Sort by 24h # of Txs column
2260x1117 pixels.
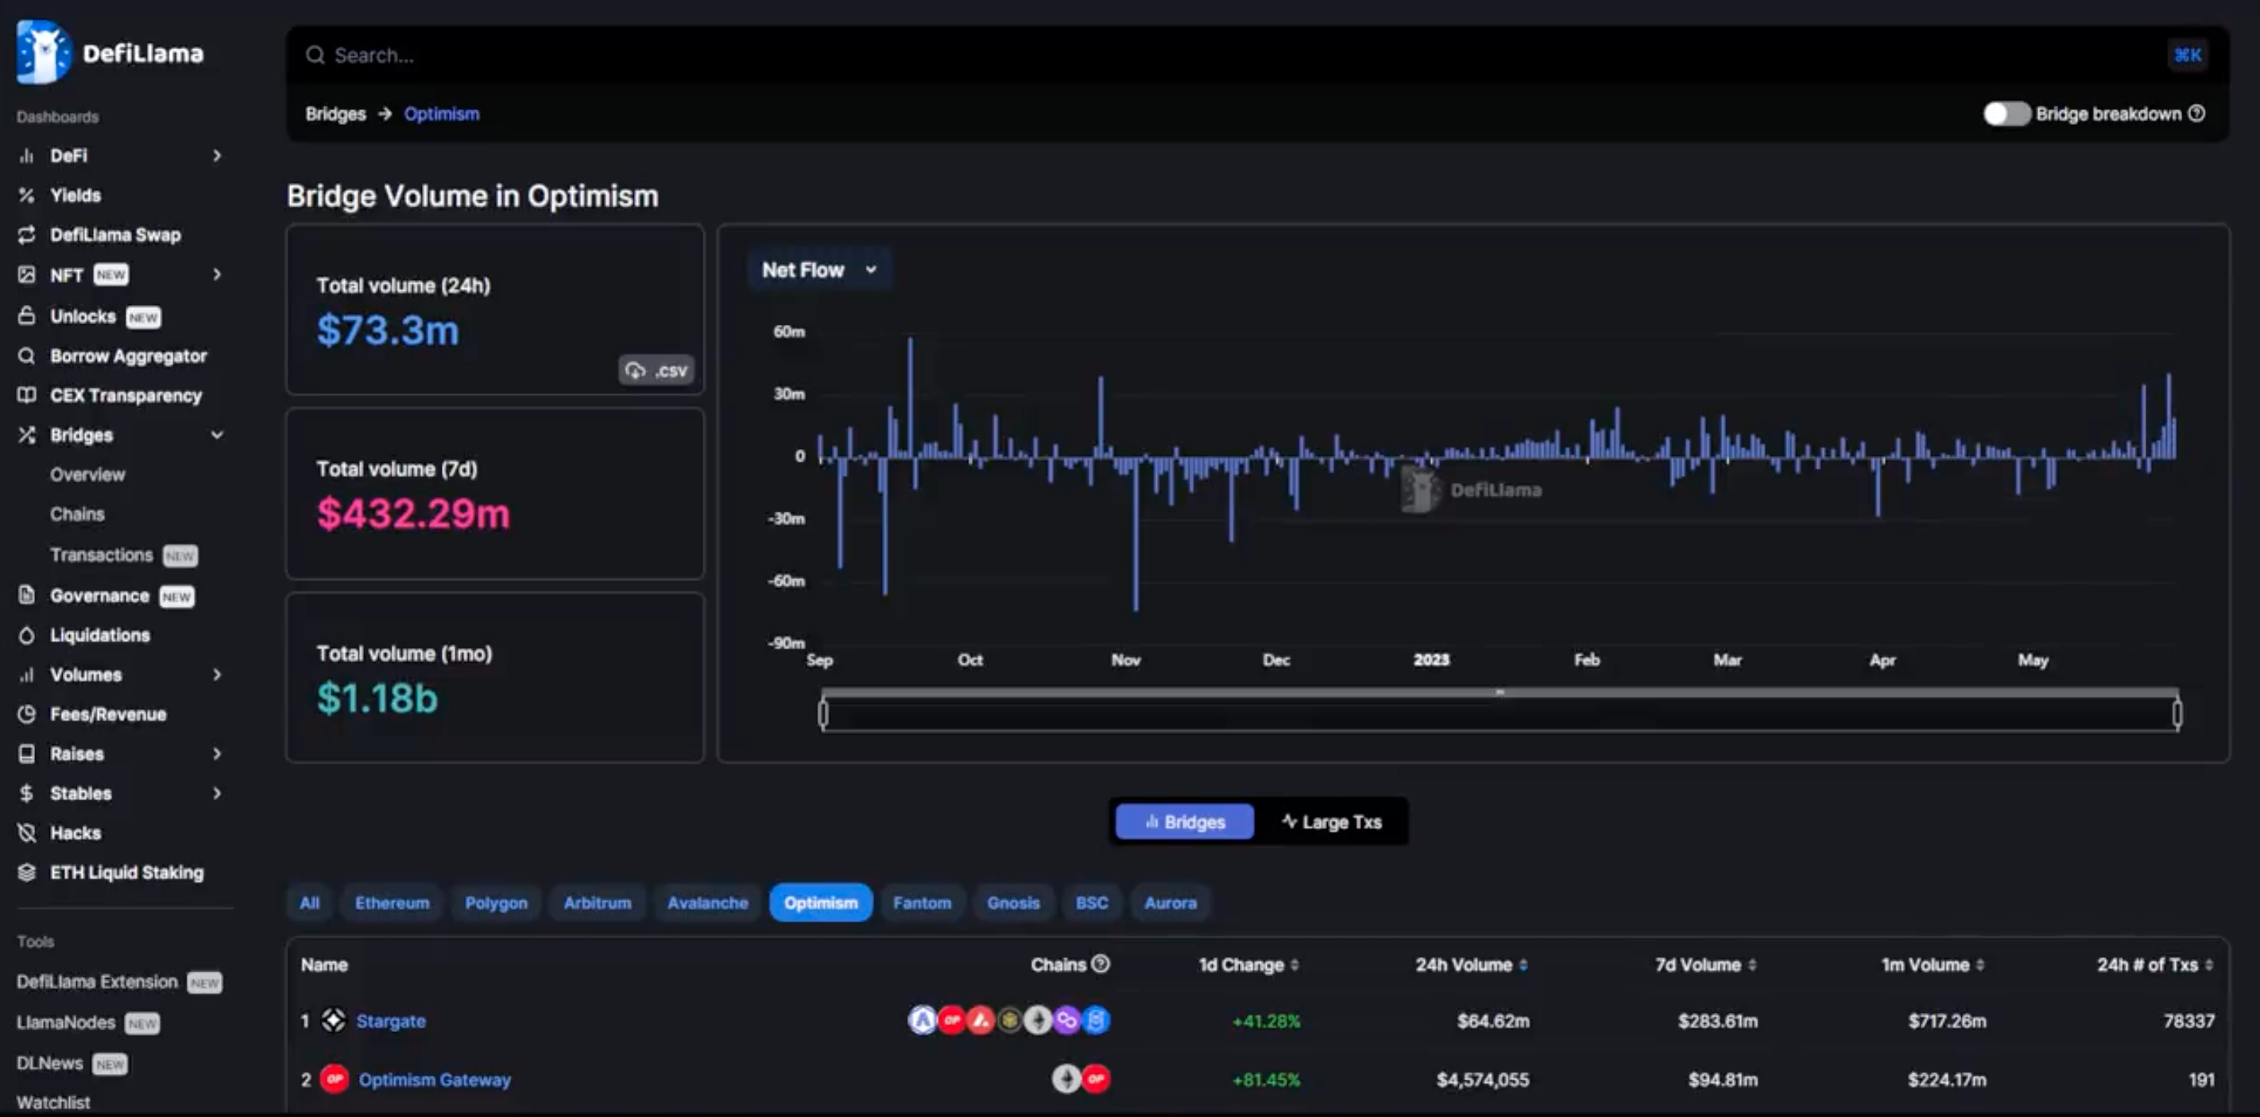(x=2155, y=964)
